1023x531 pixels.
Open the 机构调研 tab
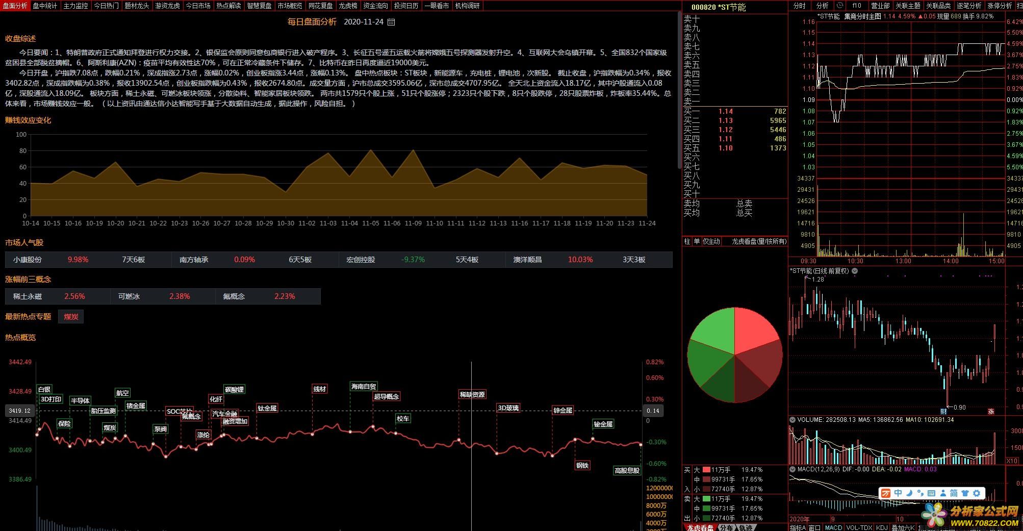467,6
